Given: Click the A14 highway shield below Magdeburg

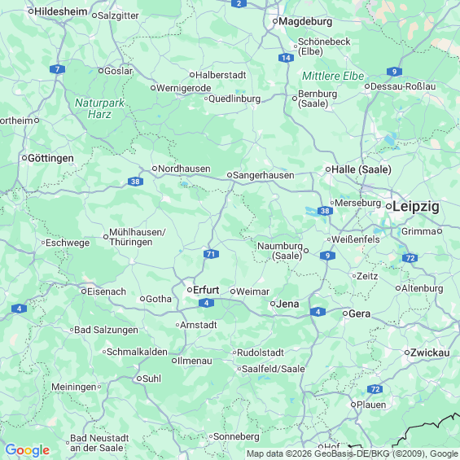Looking at the screenshot, I should click(286, 58).
